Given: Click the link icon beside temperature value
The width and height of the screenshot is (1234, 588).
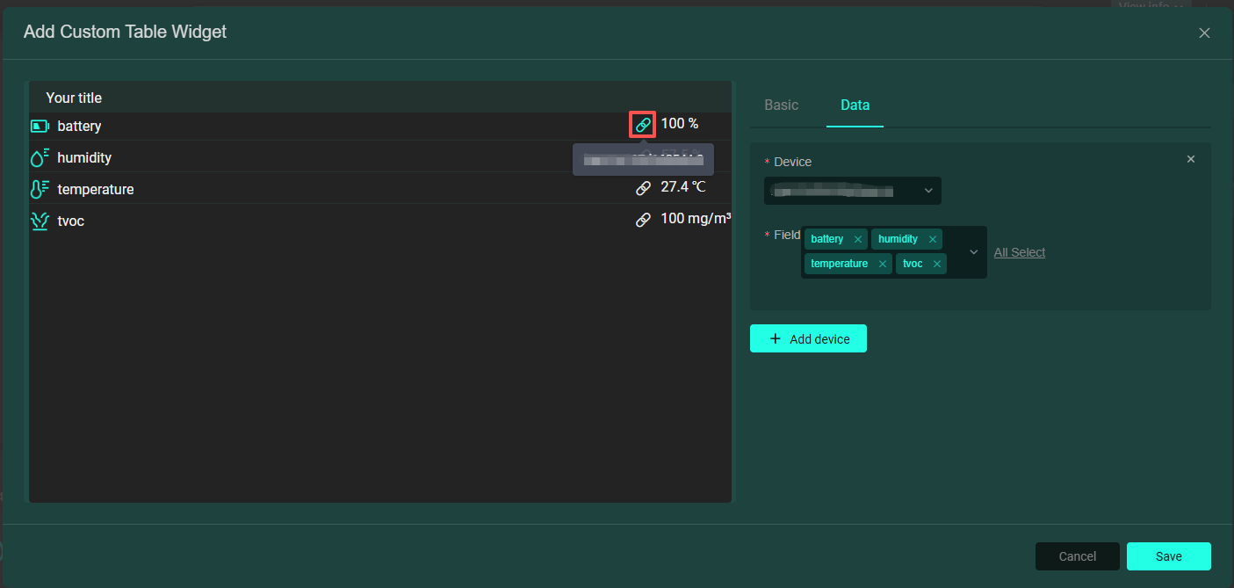Looking at the screenshot, I should click(643, 188).
